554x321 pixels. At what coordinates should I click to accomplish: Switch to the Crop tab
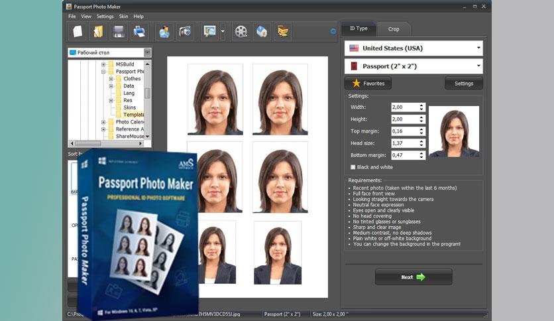pyautogui.click(x=393, y=29)
